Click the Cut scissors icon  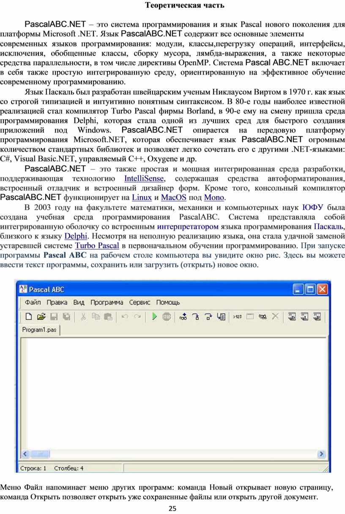[83, 317]
